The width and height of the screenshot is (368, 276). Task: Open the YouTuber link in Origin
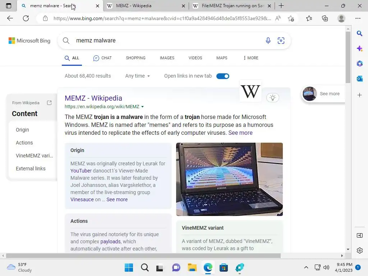coord(81,171)
